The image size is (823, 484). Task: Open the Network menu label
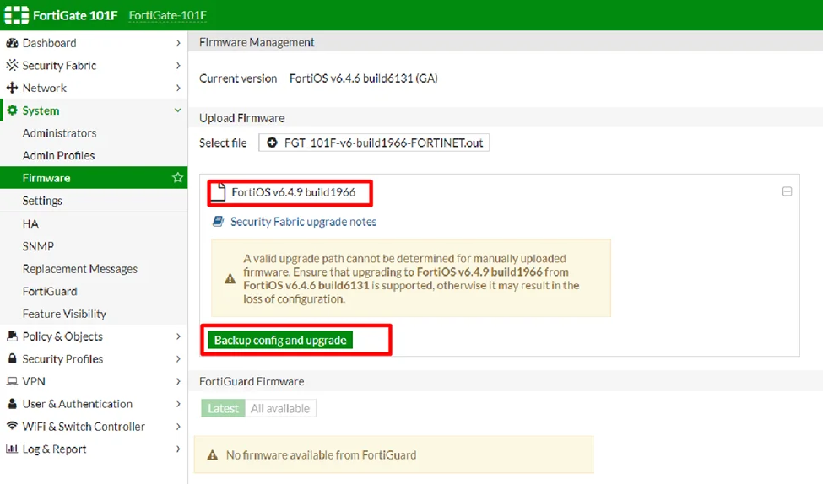45,88
